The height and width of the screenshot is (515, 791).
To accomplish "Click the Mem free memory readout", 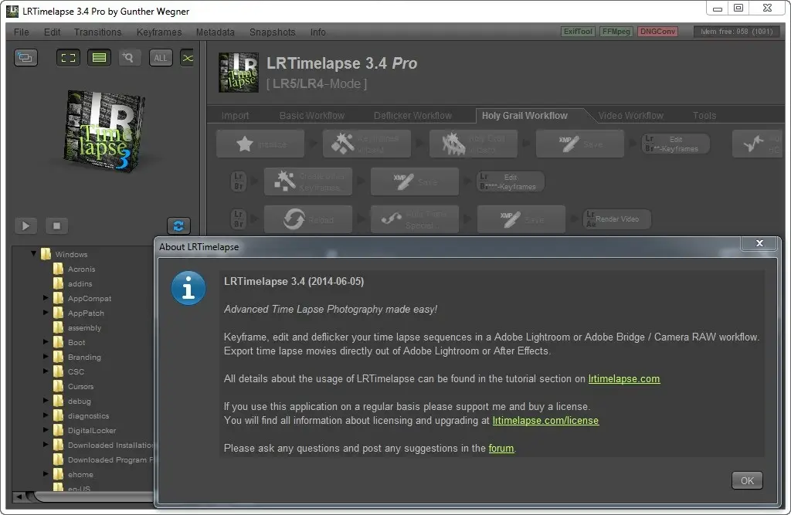I will 736,32.
